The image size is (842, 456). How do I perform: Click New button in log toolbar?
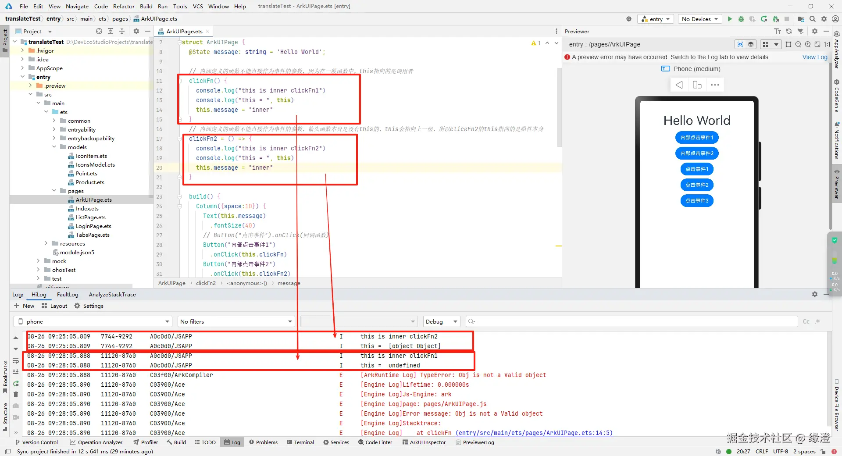[24, 306]
